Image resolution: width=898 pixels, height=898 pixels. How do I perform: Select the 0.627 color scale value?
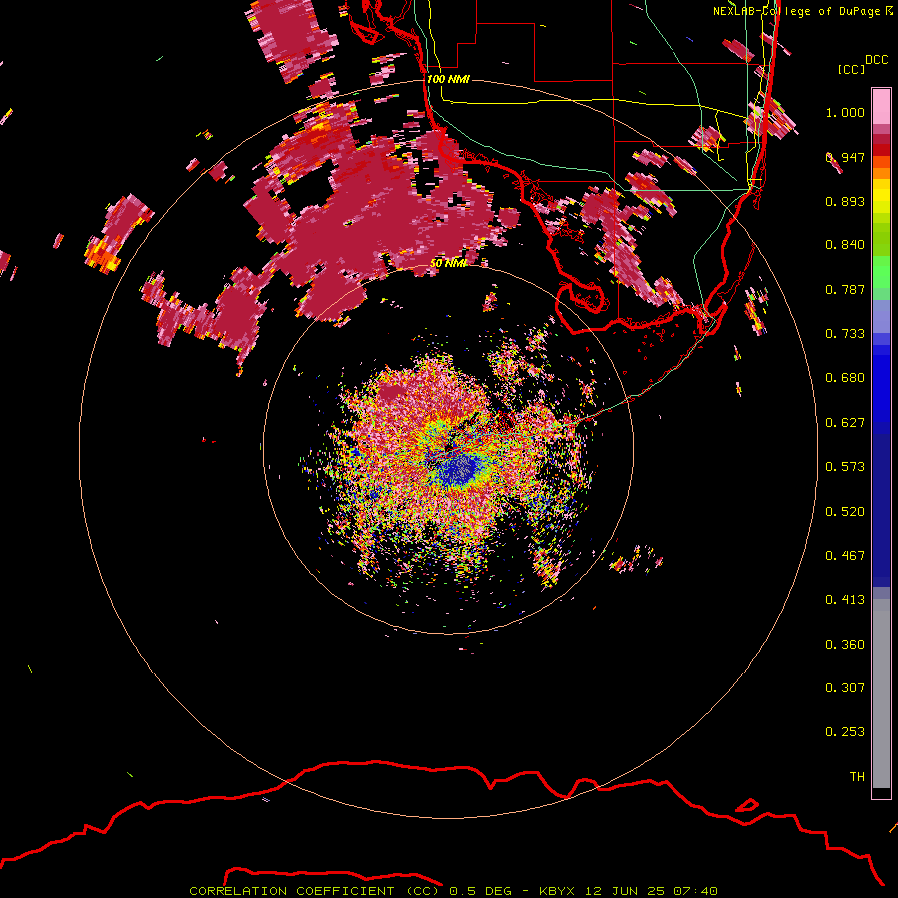[x=845, y=423]
